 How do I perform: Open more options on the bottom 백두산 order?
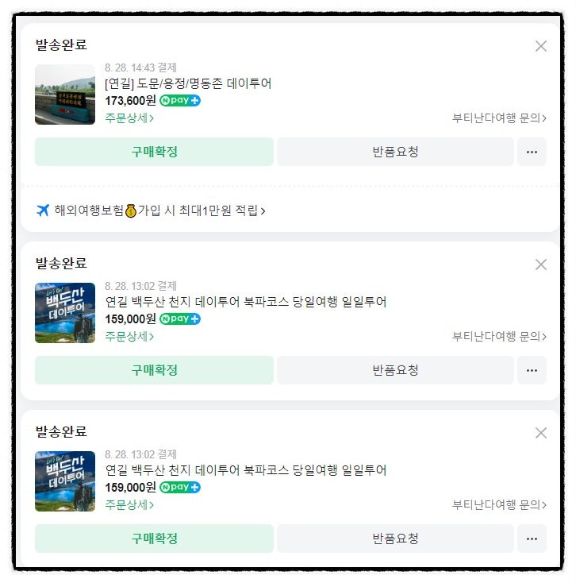(x=532, y=539)
